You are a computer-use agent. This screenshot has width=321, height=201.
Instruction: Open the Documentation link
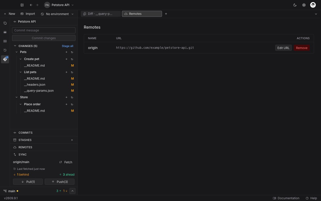point(286,198)
